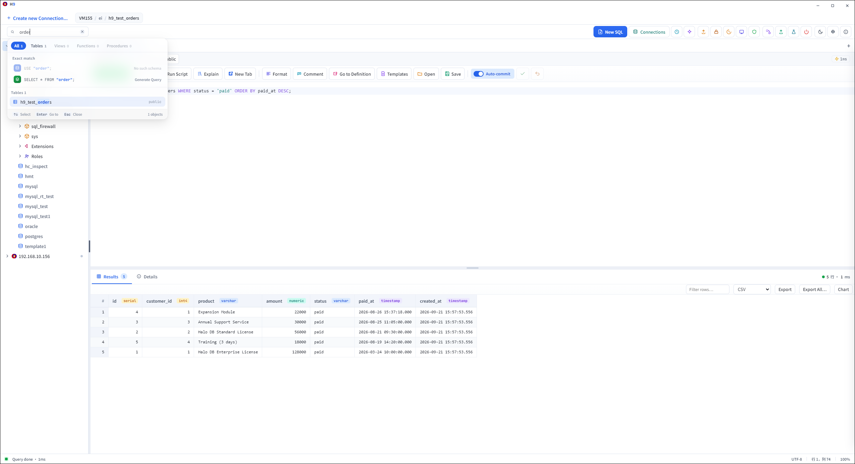855x464 pixels.
Task: Click the Chart button
Action: [843, 289]
